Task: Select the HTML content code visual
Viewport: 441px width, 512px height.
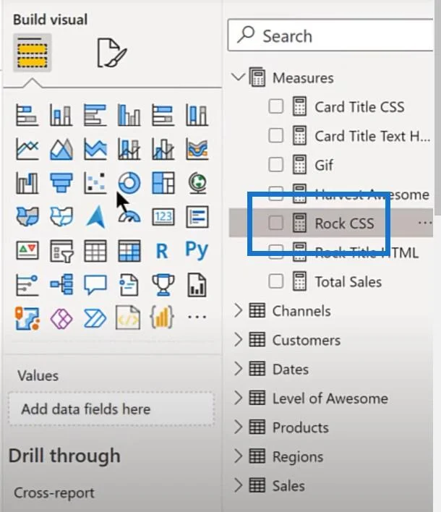Action: 128,317
